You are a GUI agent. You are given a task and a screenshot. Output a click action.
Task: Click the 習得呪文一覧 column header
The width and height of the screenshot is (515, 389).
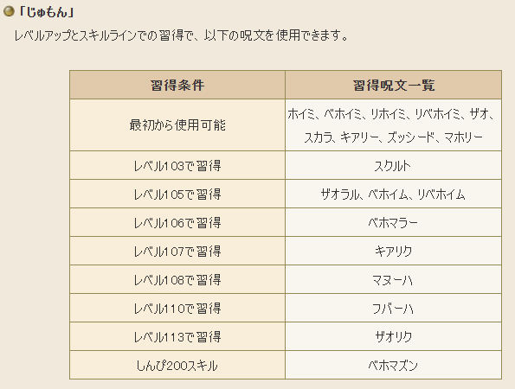(394, 85)
